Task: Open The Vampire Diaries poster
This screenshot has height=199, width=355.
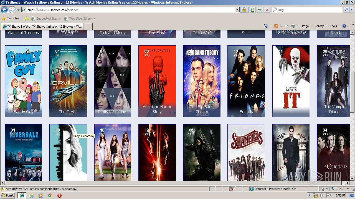Action: [333, 81]
